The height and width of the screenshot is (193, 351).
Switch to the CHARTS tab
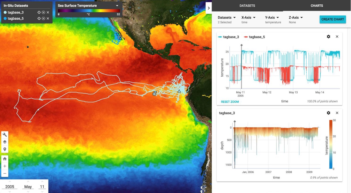point(317,6)
